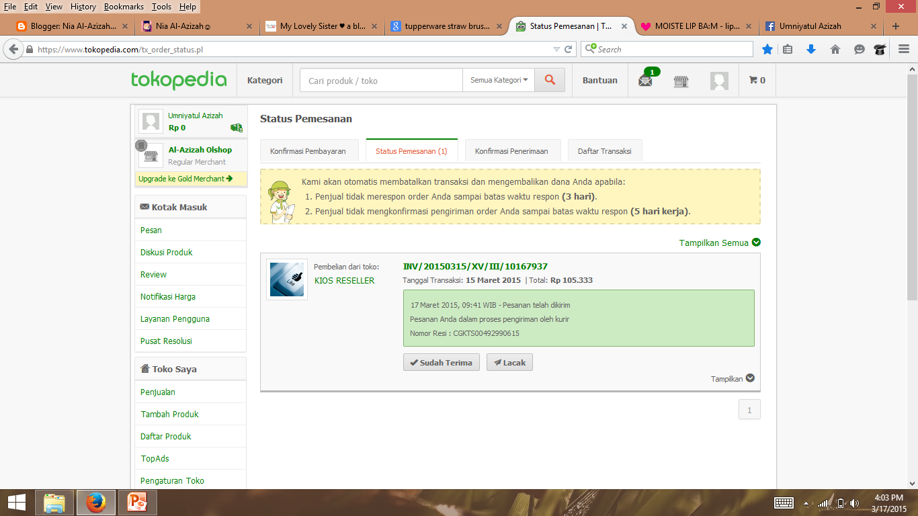Click the KIOS RESELLER shop thumbnail
The height and width of the screenshot is (516, 918).
pos(287,279)
